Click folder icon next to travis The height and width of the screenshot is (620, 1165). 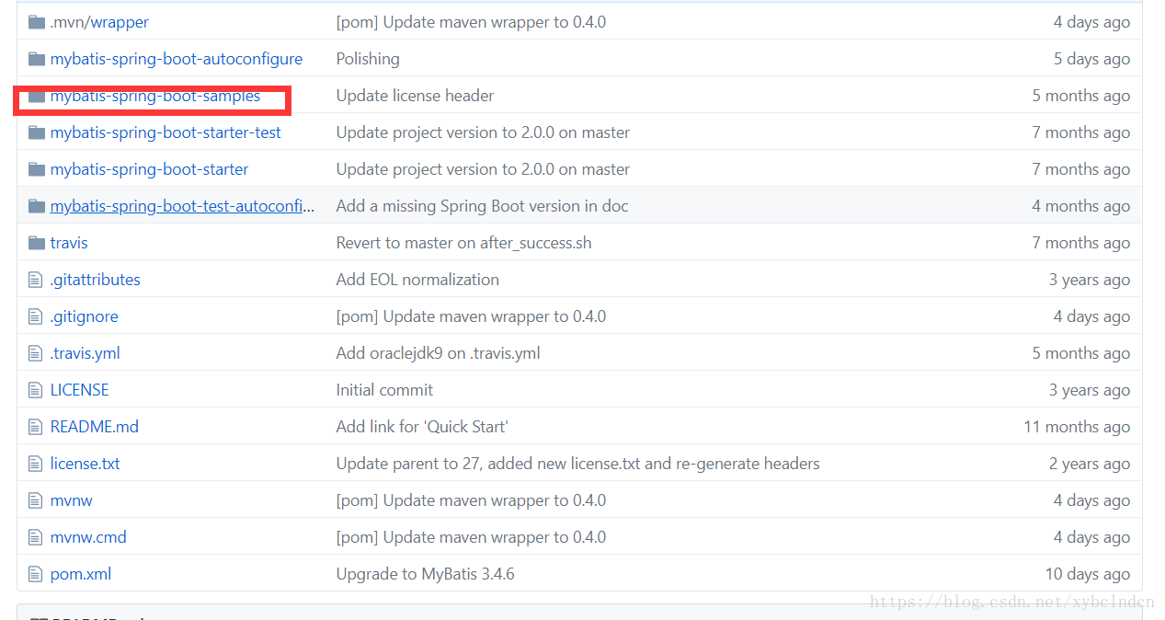(37, 243)
